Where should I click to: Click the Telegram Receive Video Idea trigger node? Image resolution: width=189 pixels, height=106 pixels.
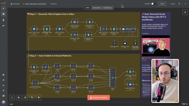pyautogui.click(x=34, y=29)
